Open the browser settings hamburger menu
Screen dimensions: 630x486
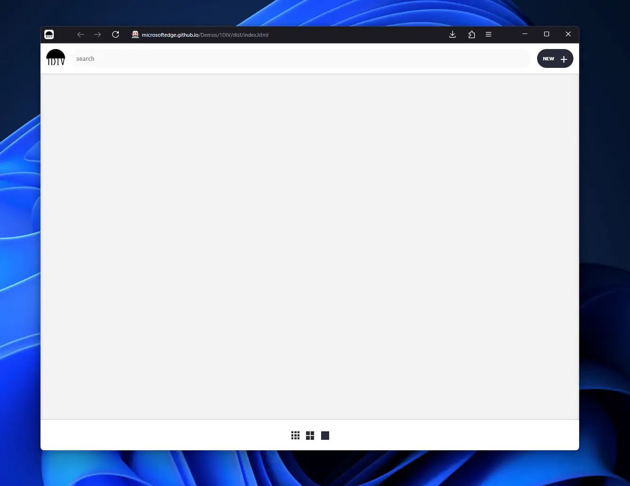point(489,34)
